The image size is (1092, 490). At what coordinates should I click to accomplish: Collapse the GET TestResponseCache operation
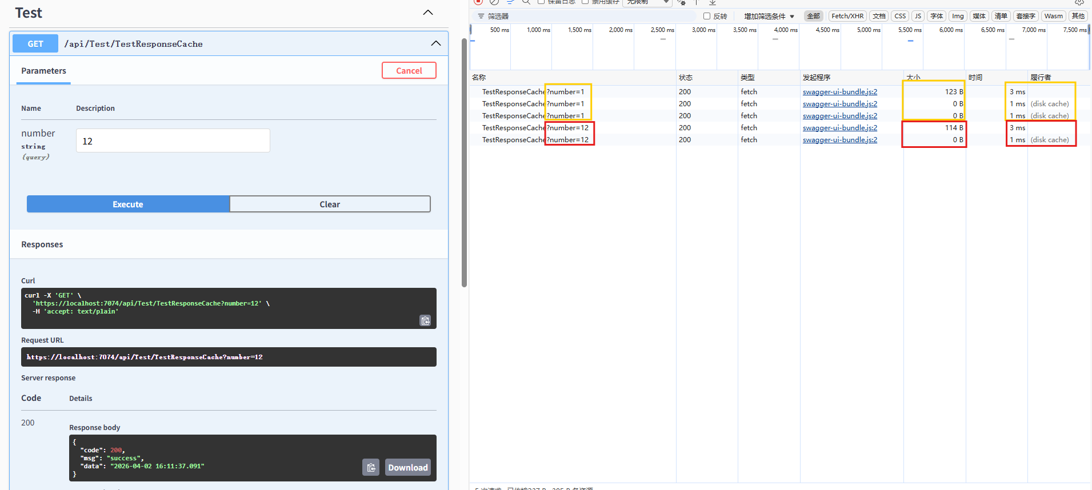(435, 43)
